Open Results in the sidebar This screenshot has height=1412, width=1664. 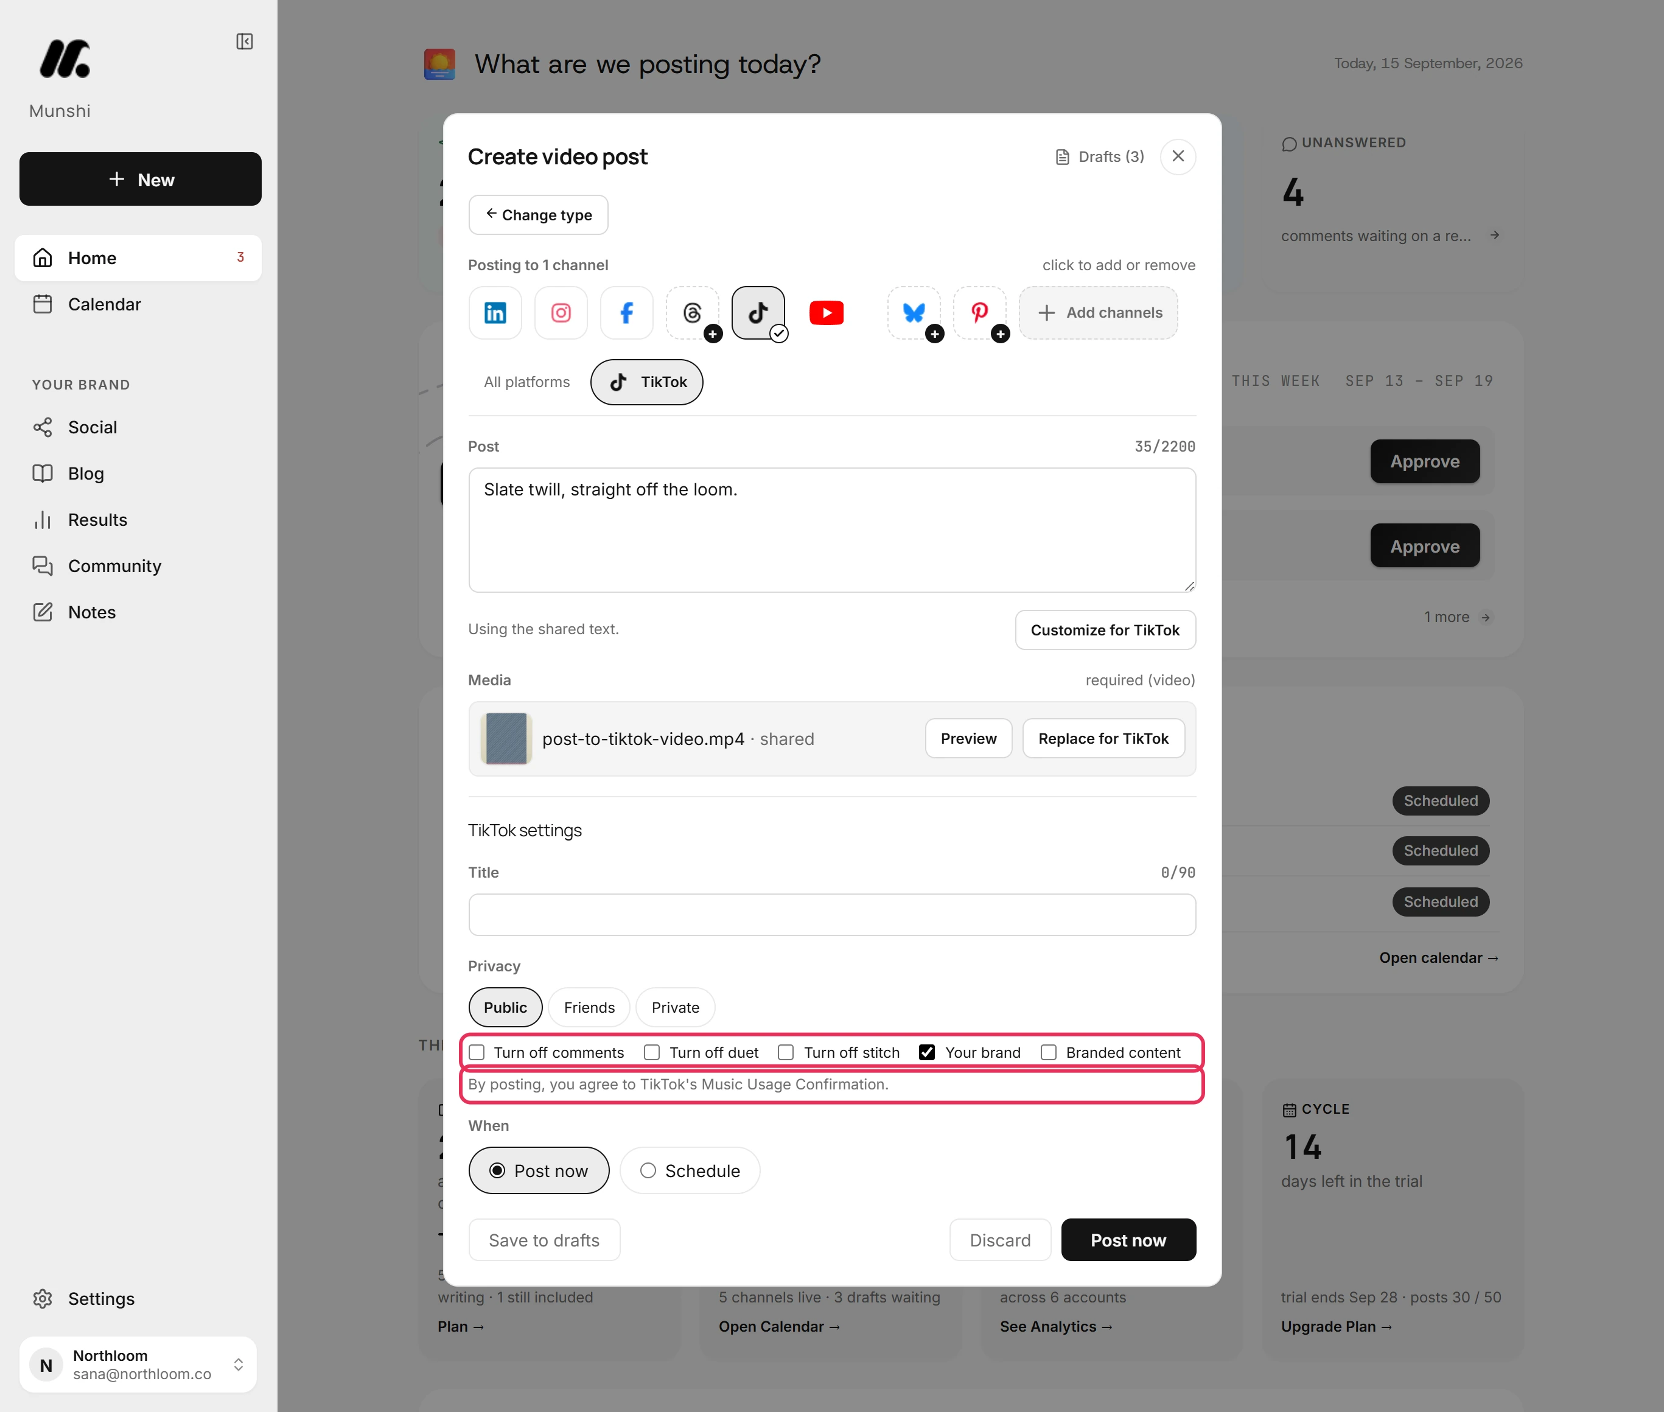pos(139,520)
